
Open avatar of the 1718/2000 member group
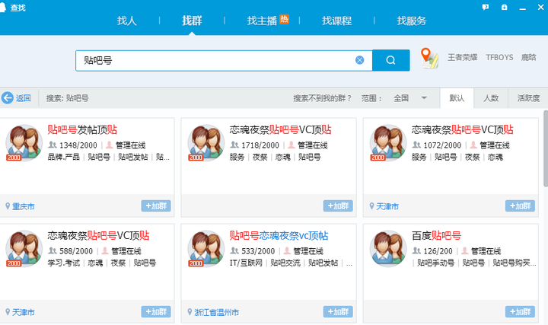pyautogui.click(x=205, y=143)
